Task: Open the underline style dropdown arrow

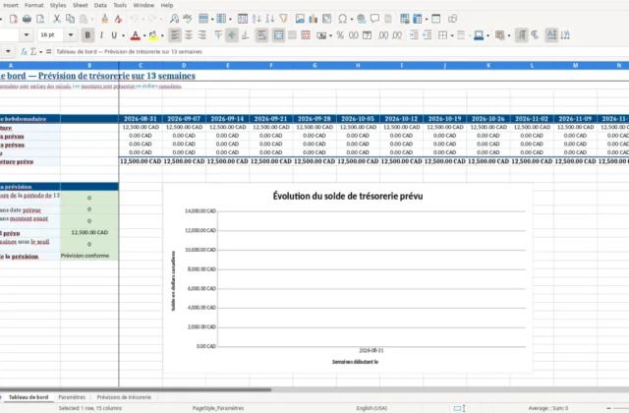Action: click(x=123, y=35)
